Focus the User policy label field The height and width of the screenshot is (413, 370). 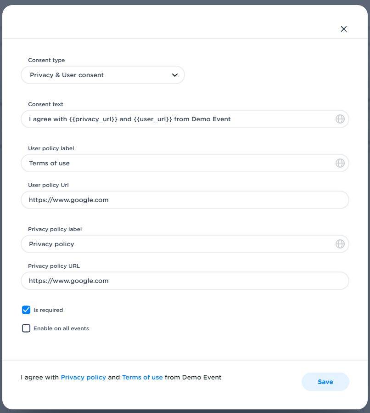coord(179,163)
